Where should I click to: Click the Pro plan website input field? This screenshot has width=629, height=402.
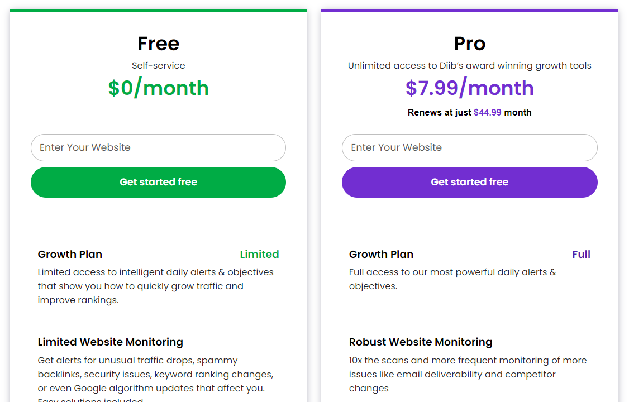tap(469, 147)
